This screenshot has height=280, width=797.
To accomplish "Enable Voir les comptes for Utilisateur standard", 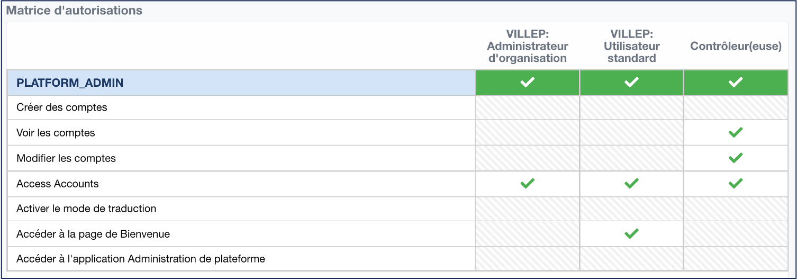I will [x=631, y=133].
